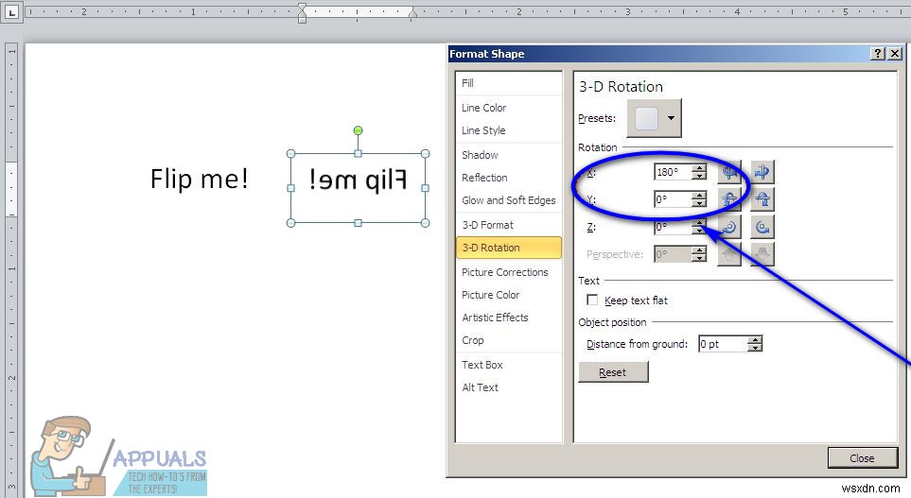
Task: Click text box bottom-right resize handle
Action: point(425,223)
